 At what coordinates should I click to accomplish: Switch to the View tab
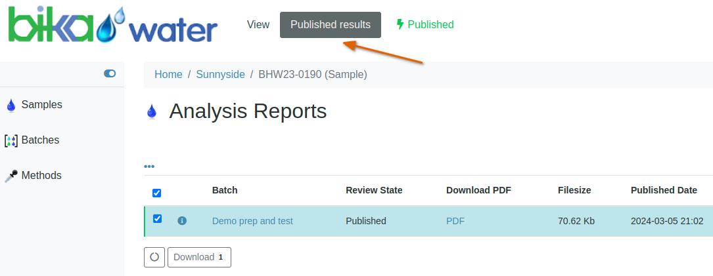(258, 25)
